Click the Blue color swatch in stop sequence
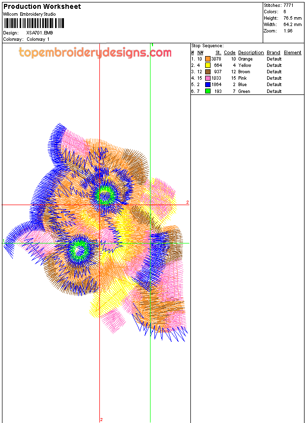This screenshot has height=423, width=305. pos(208,85)
